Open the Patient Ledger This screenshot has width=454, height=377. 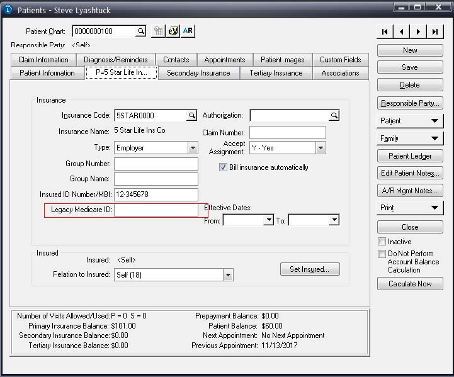tap(410, 156)
